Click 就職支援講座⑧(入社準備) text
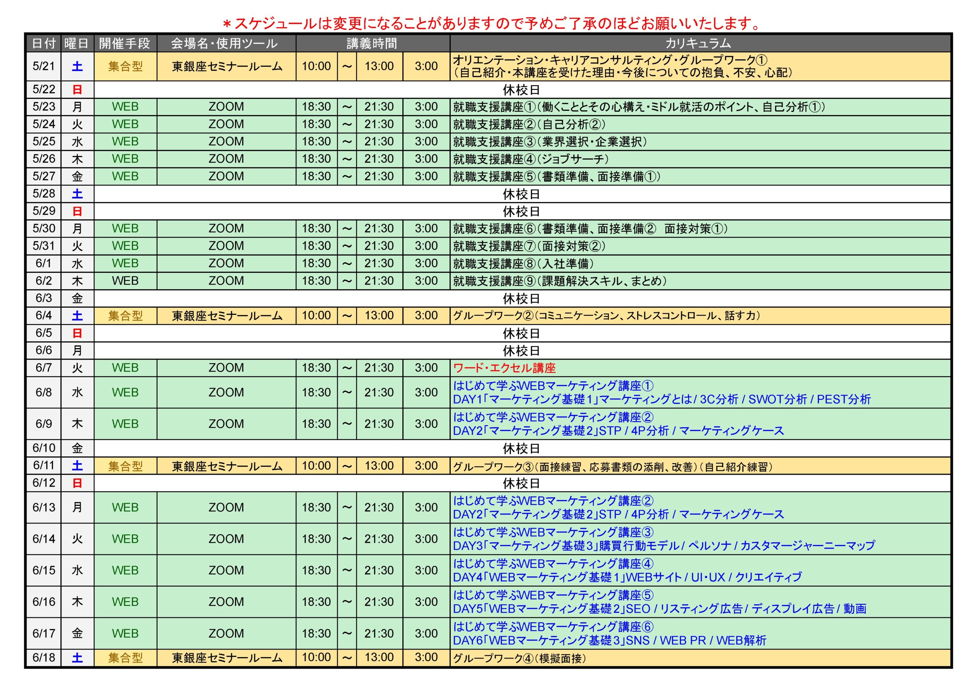 coord(523,263)
